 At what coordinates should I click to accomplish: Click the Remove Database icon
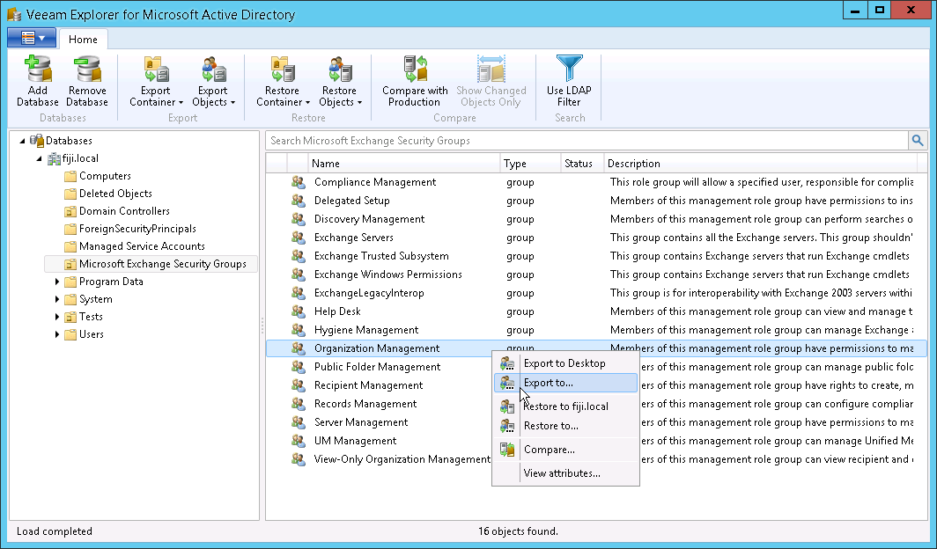coord(87,69)
